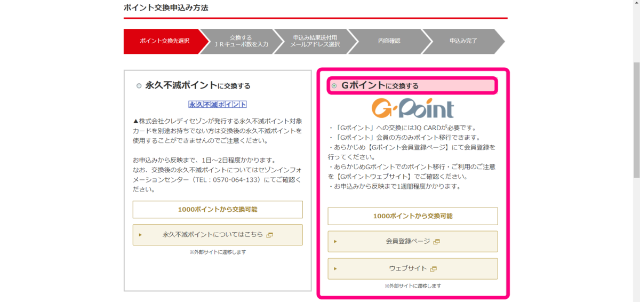This screenshot has height=302, width=640.
Task: Click 「Gポイント」への交換にはJQ CARDが必要です line
Action: [x=405, y=128]
